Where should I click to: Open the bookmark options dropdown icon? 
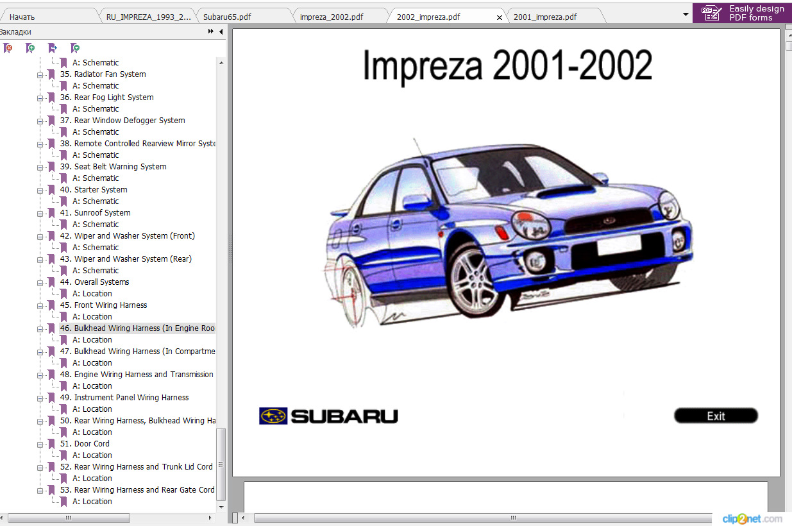pos(75,48)
